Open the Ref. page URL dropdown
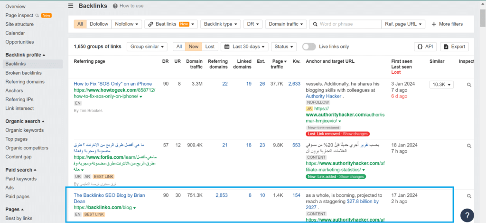Image resolution: width=486 pixels, height=223 pixels. point(403,24)
